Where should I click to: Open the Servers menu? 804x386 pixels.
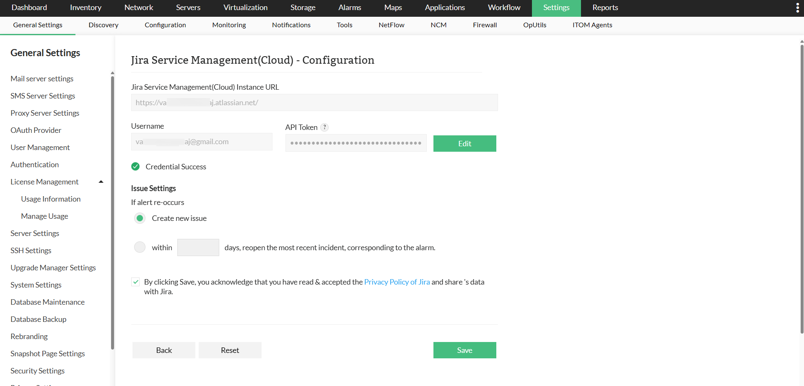(188, 8)
